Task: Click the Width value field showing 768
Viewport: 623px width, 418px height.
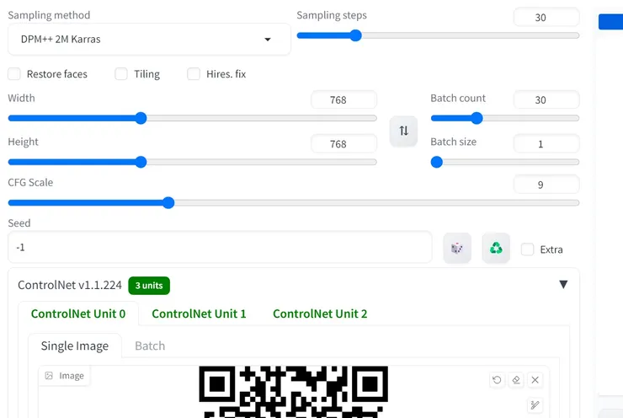Action: tap(343, 99)
